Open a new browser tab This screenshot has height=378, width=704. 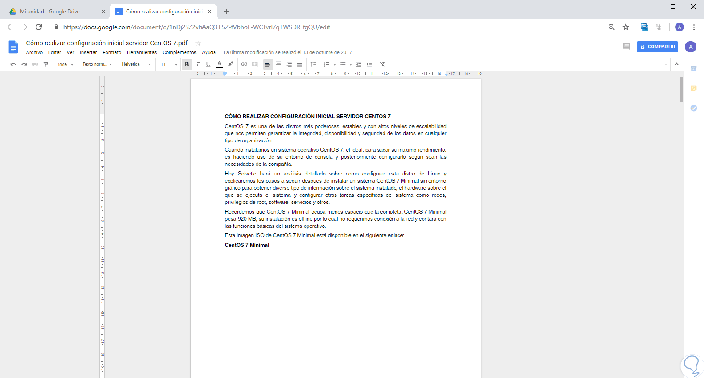coord(226,12)
